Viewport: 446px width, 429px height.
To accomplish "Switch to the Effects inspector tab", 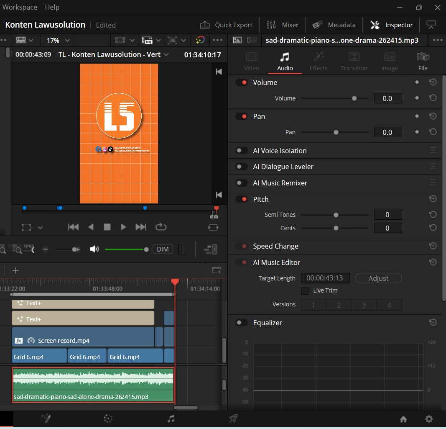I will point(318,62).
